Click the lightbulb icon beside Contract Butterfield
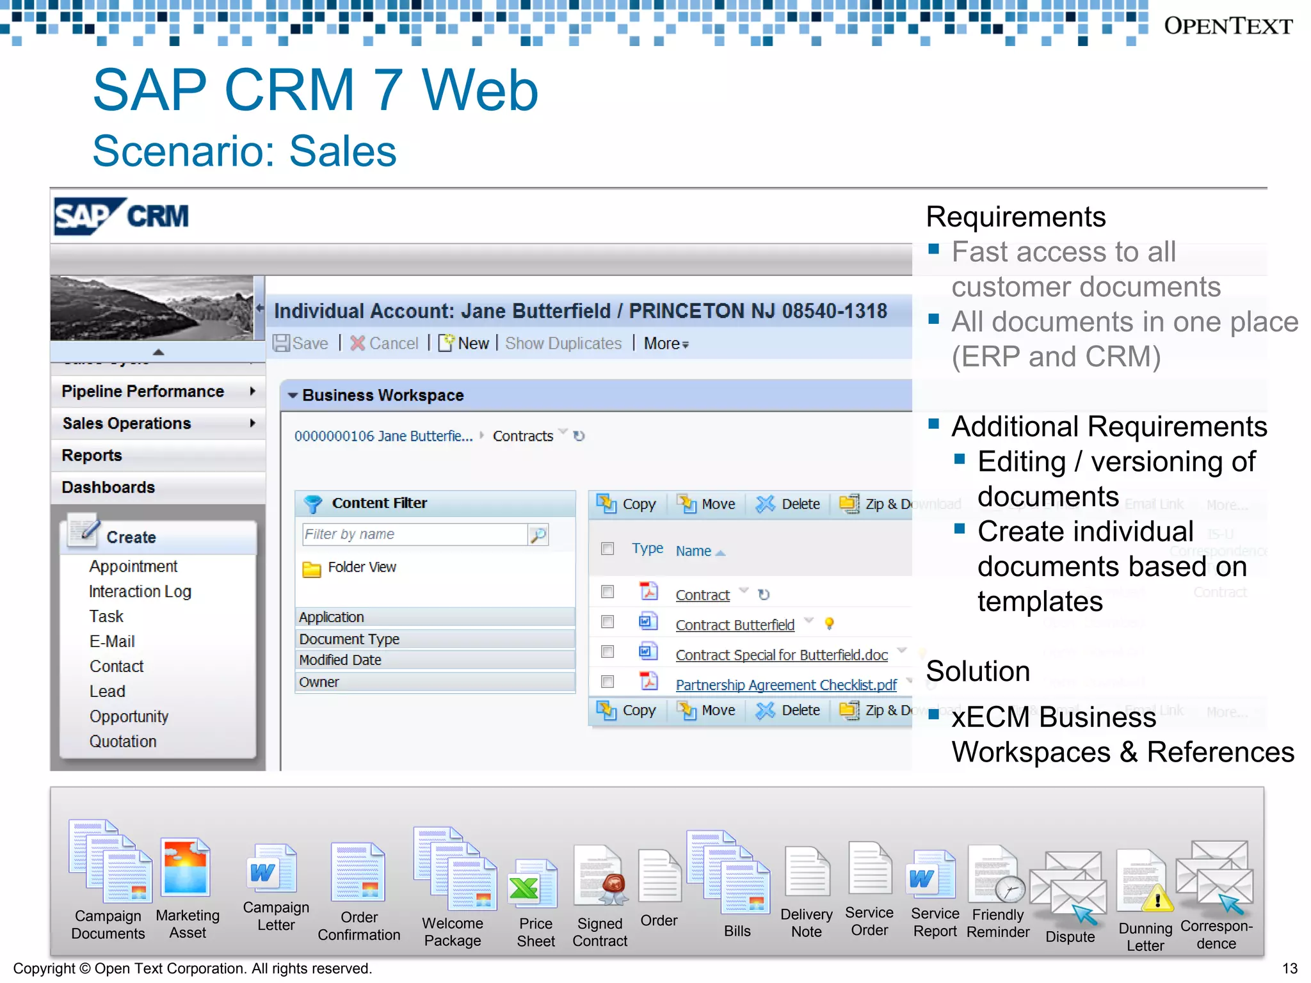 tap(829, 623)
